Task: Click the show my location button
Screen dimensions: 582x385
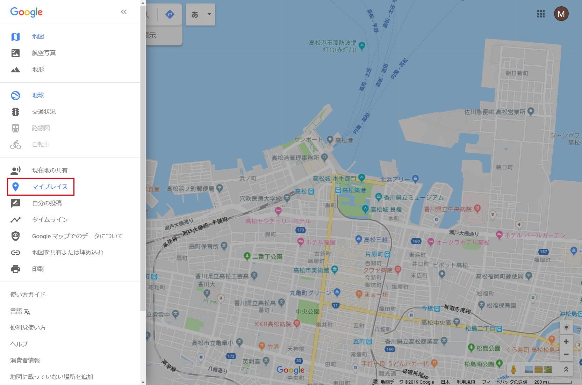Action: (566, 327)
